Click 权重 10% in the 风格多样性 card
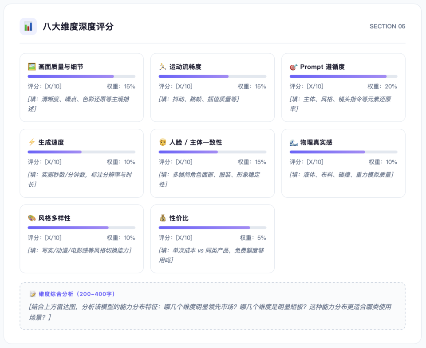This screenshot has height=348, width=426. [121, 238]
